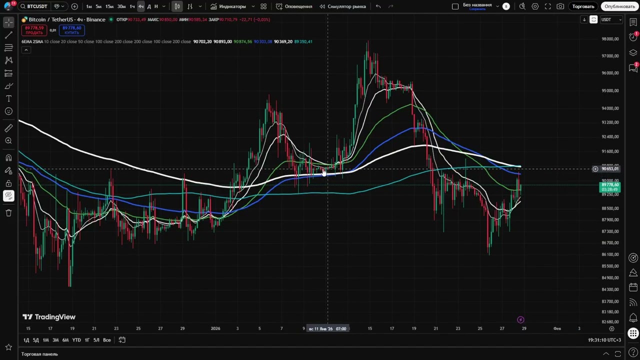The width and height of the screenshot is (640, 360).
Task: Select the ruler measure tool
Action: pos(8,128)
